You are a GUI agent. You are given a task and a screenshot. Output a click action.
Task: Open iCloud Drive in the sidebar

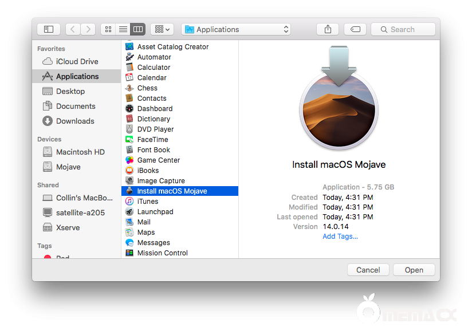coord(77,61)
